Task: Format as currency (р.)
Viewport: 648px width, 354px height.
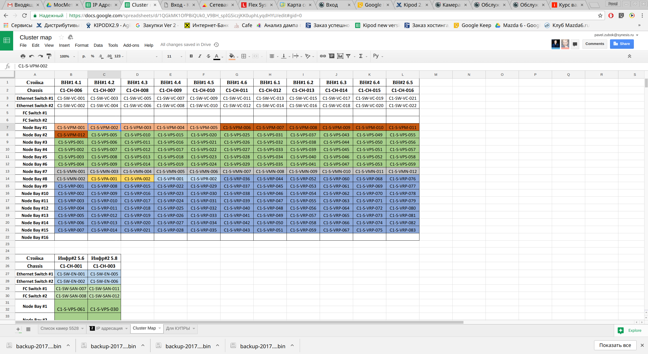Action: pyautogui.click(x=84, y=56)
